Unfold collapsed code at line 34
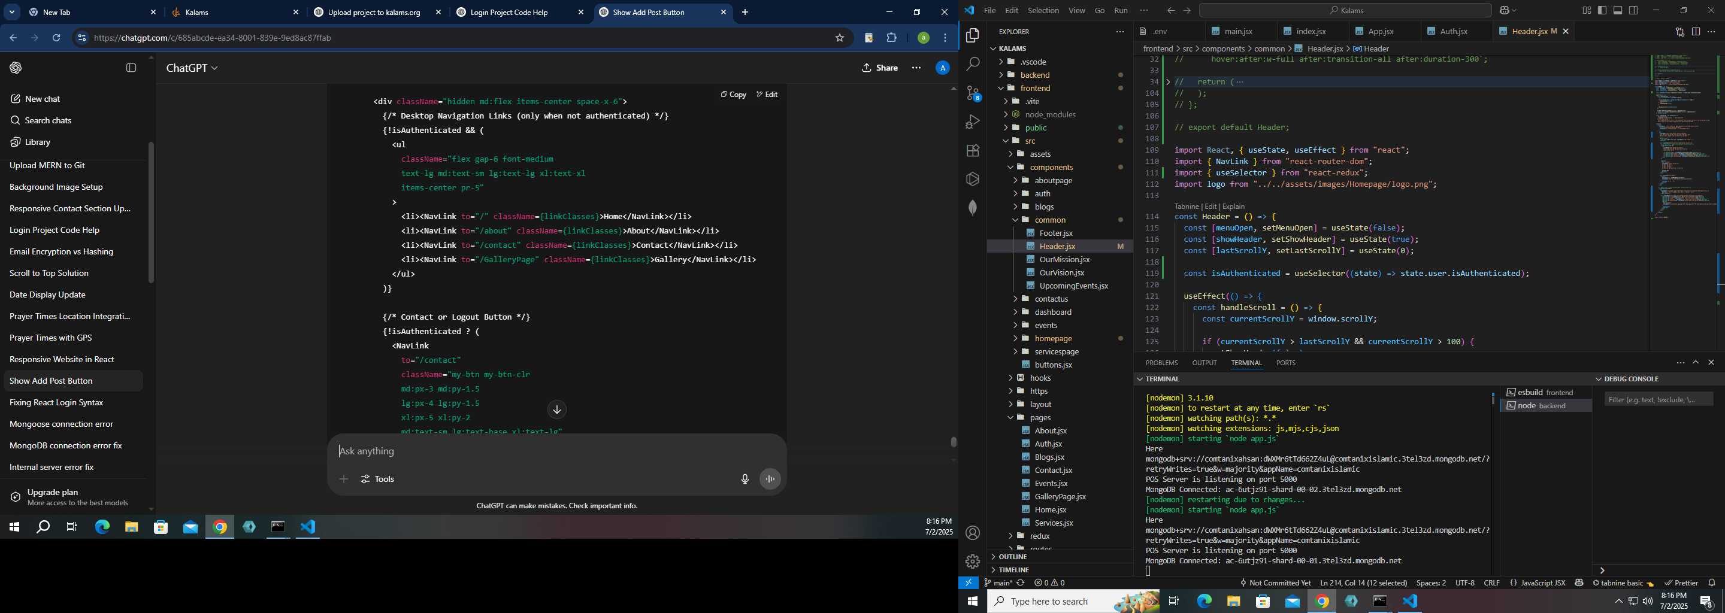 [x=1168, y=81]
